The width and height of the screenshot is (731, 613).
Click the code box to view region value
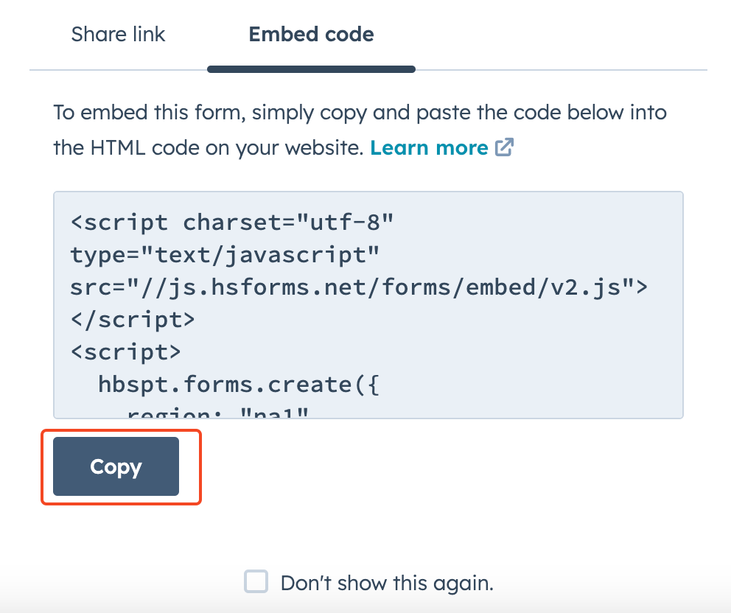click(368, 304)
